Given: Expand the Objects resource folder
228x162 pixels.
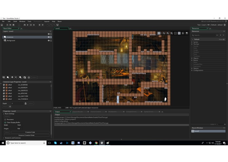Looking at the screenshot, I should (x=192, y=58).
